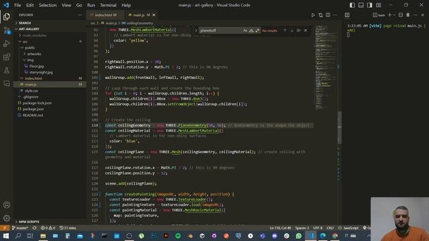This screenshot has height=241, width=429.
Task: Open the View menu
Action: (x=66, y=5)
